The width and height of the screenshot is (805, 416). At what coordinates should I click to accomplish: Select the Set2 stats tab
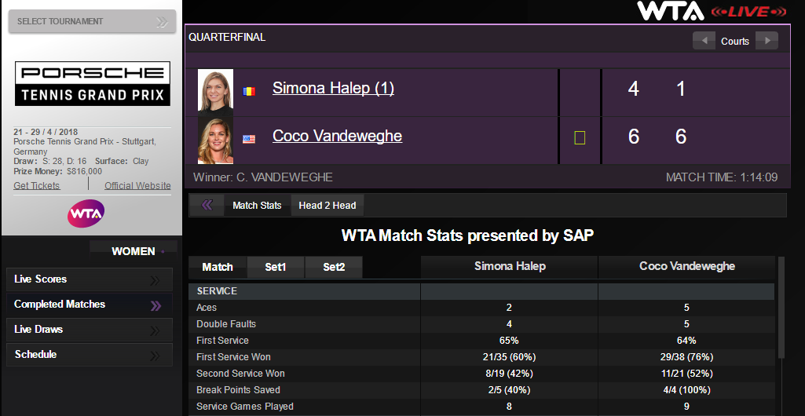tap(334, 267)
